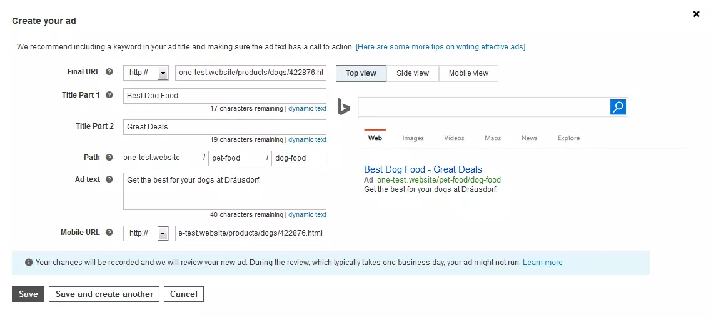
Task: Click dynamic text link under Title Part 2
Action: tap(308, 139)
